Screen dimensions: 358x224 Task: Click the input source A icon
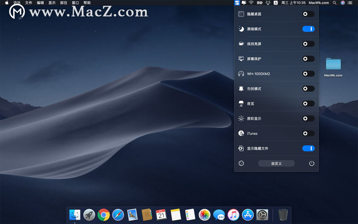tap(276, 3)
